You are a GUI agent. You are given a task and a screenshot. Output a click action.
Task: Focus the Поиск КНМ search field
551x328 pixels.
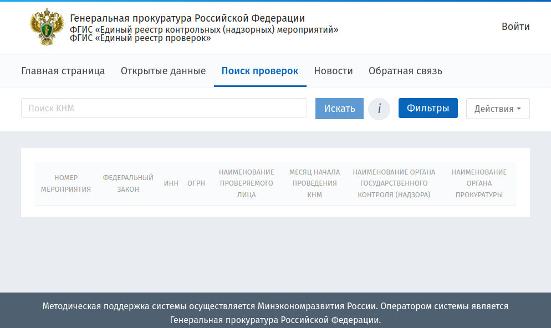click(x=164, y=108)
